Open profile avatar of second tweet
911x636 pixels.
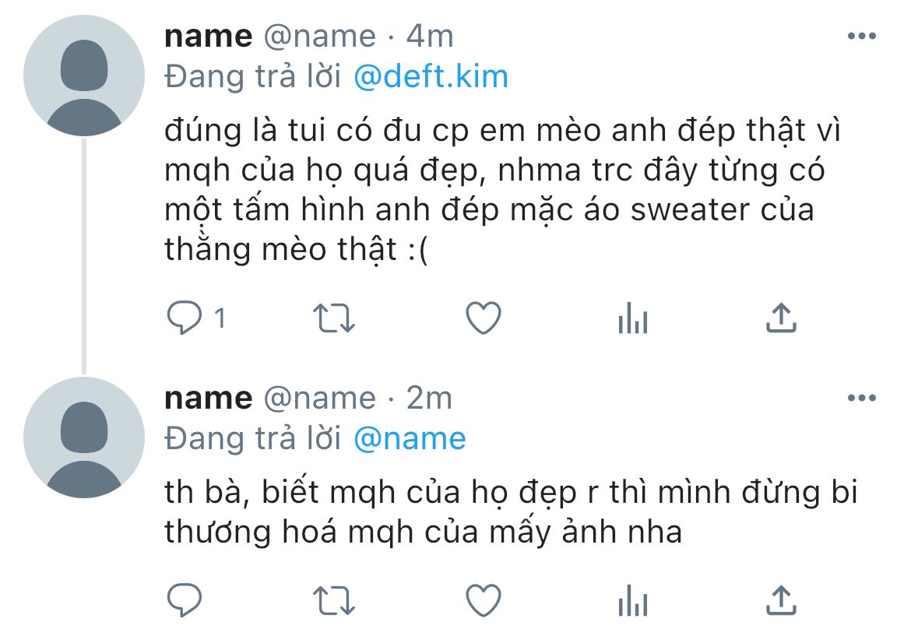click(x=83, y=437)
